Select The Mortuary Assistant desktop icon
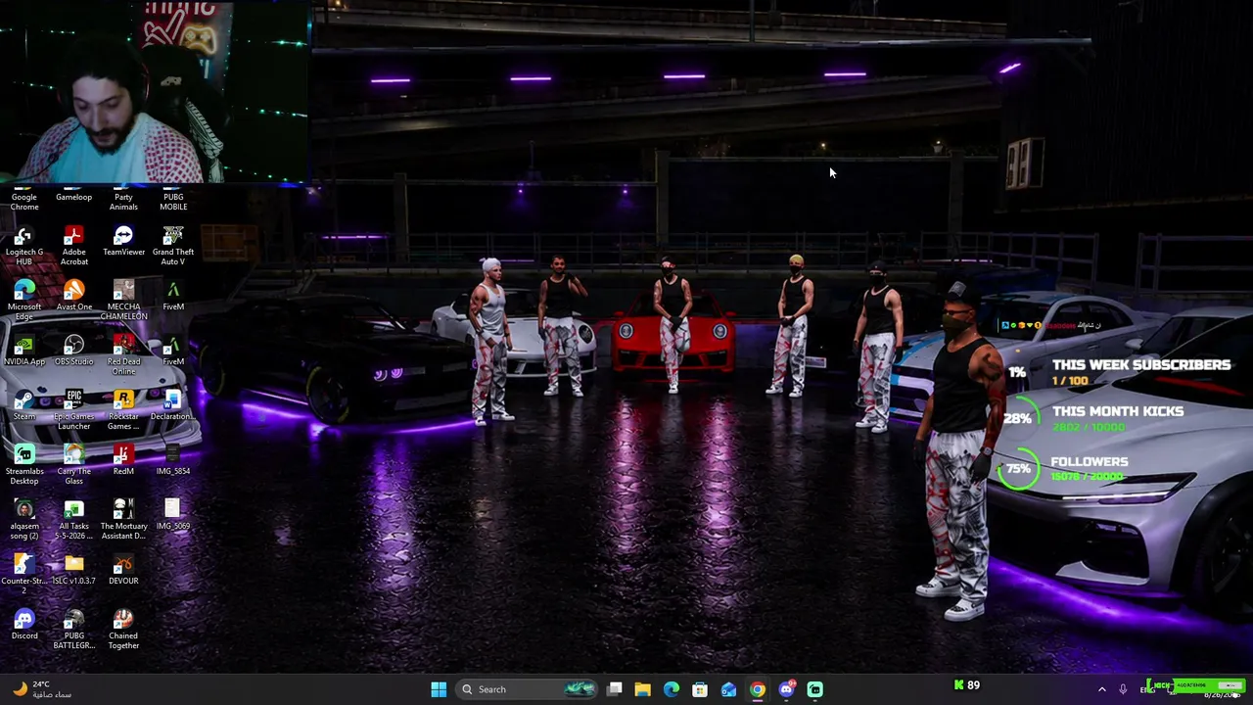This screenshot has height=705, width=1253. pos(123,520)
